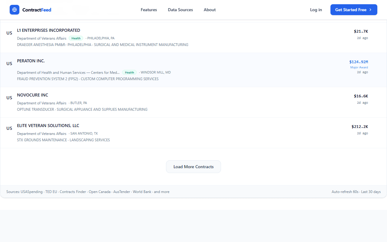Click the PHILADELPHIA, PA location text
This screenshot has height=242, width=387.
coord(101,38)
